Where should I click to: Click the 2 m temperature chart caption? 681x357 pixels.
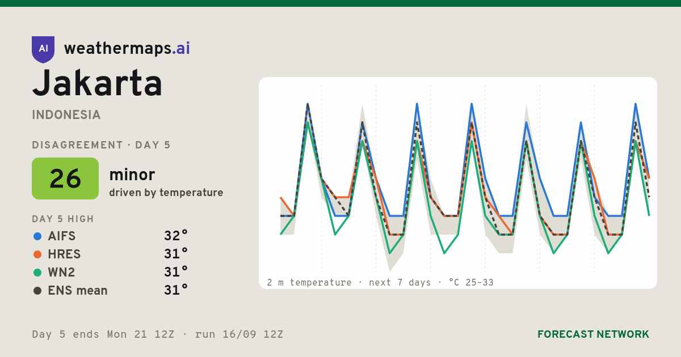tap(380, 282)
